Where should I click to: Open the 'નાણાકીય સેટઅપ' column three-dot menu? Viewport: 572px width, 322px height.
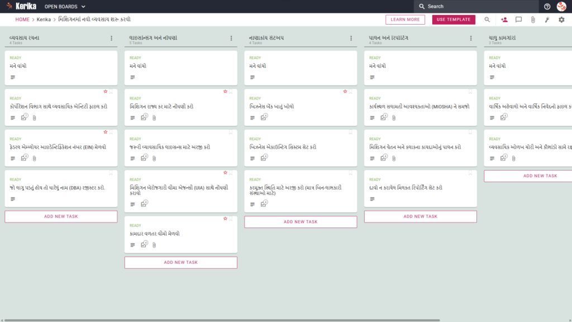(351, 38)
